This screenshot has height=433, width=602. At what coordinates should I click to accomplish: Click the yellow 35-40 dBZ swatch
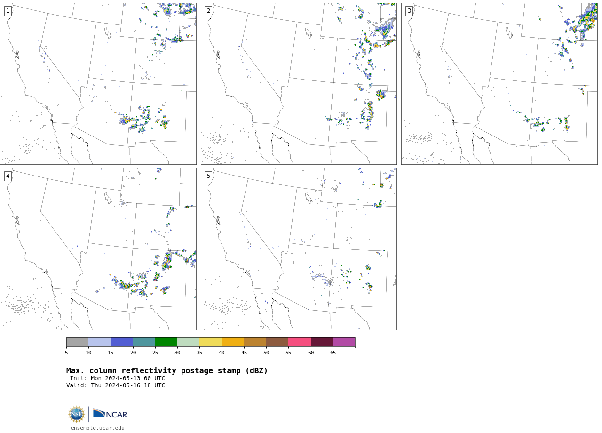coord(211,342)
